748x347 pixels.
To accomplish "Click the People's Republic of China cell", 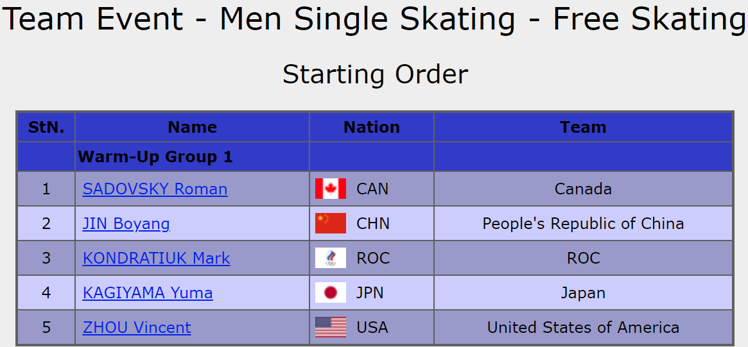I will click(x=583, y=224).
